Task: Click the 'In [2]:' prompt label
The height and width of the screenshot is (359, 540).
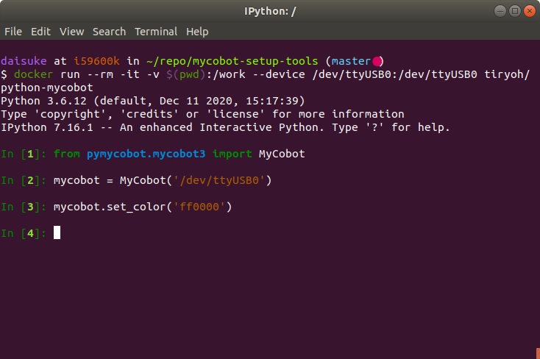Action: click(24, 180)
